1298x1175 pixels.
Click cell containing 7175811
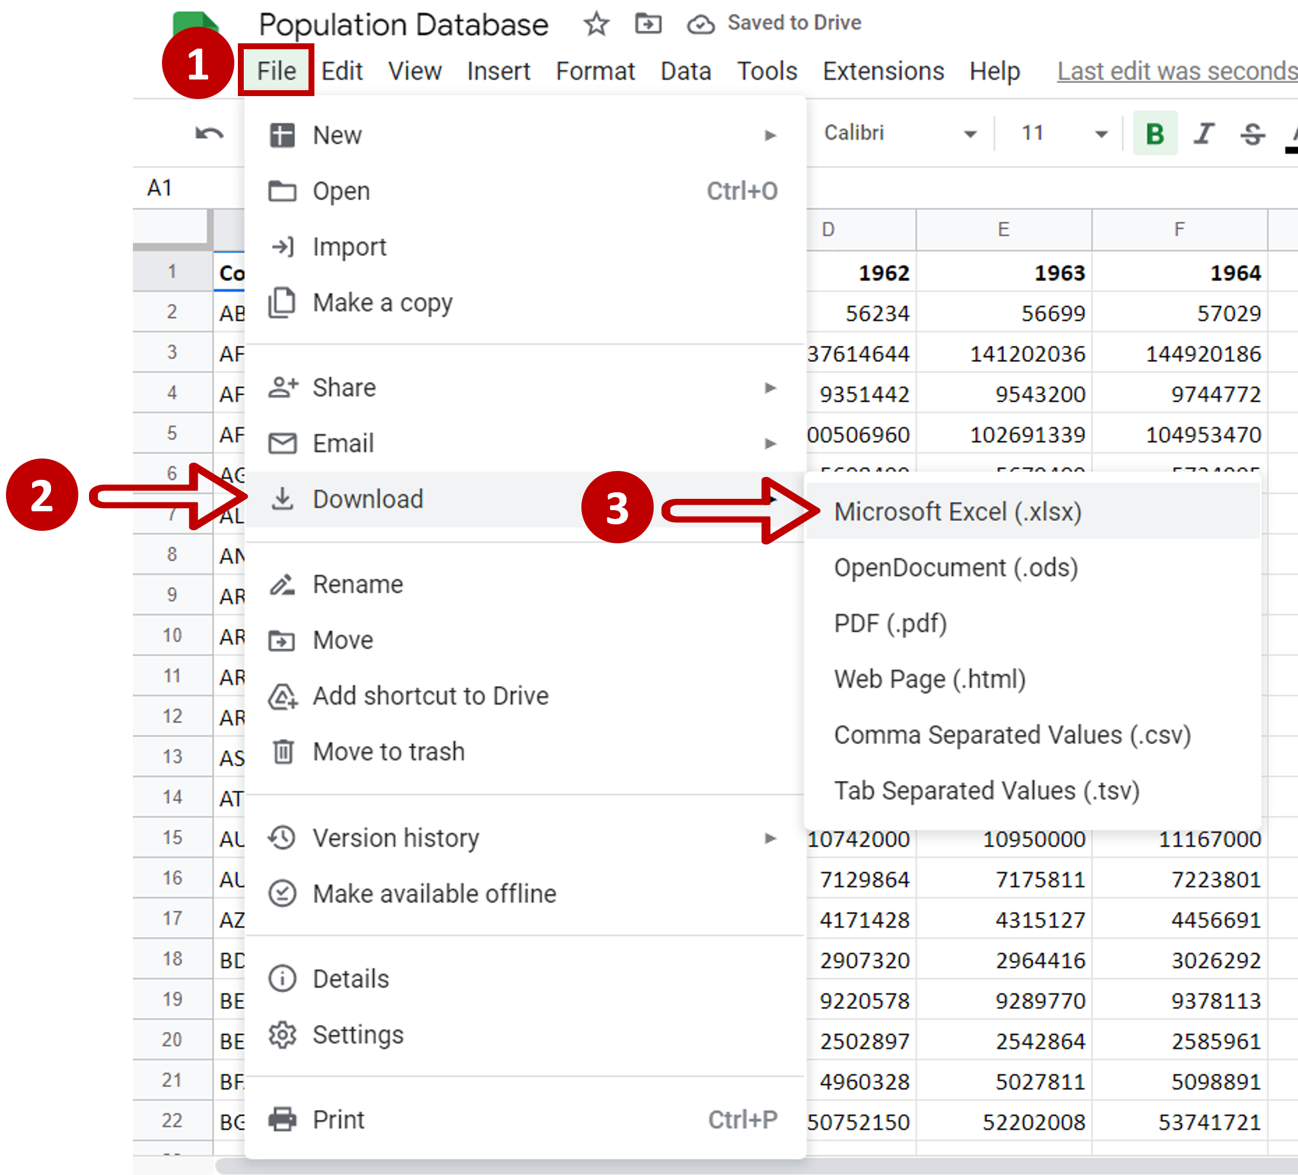1003,879
